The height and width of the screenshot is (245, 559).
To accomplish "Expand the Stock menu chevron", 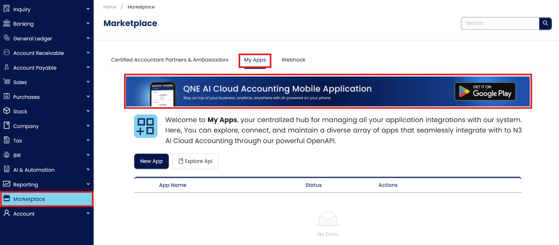I will click(x=88, y=111).
